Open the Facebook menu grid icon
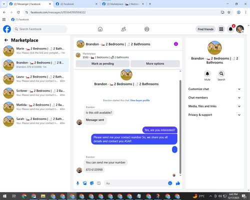This screenshot has width=250, height=200. [221, 29]
